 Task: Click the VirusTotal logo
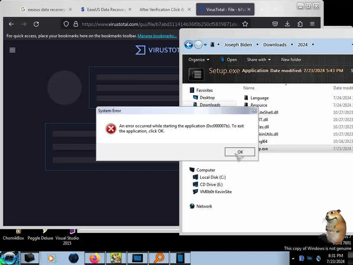(158, 50)
